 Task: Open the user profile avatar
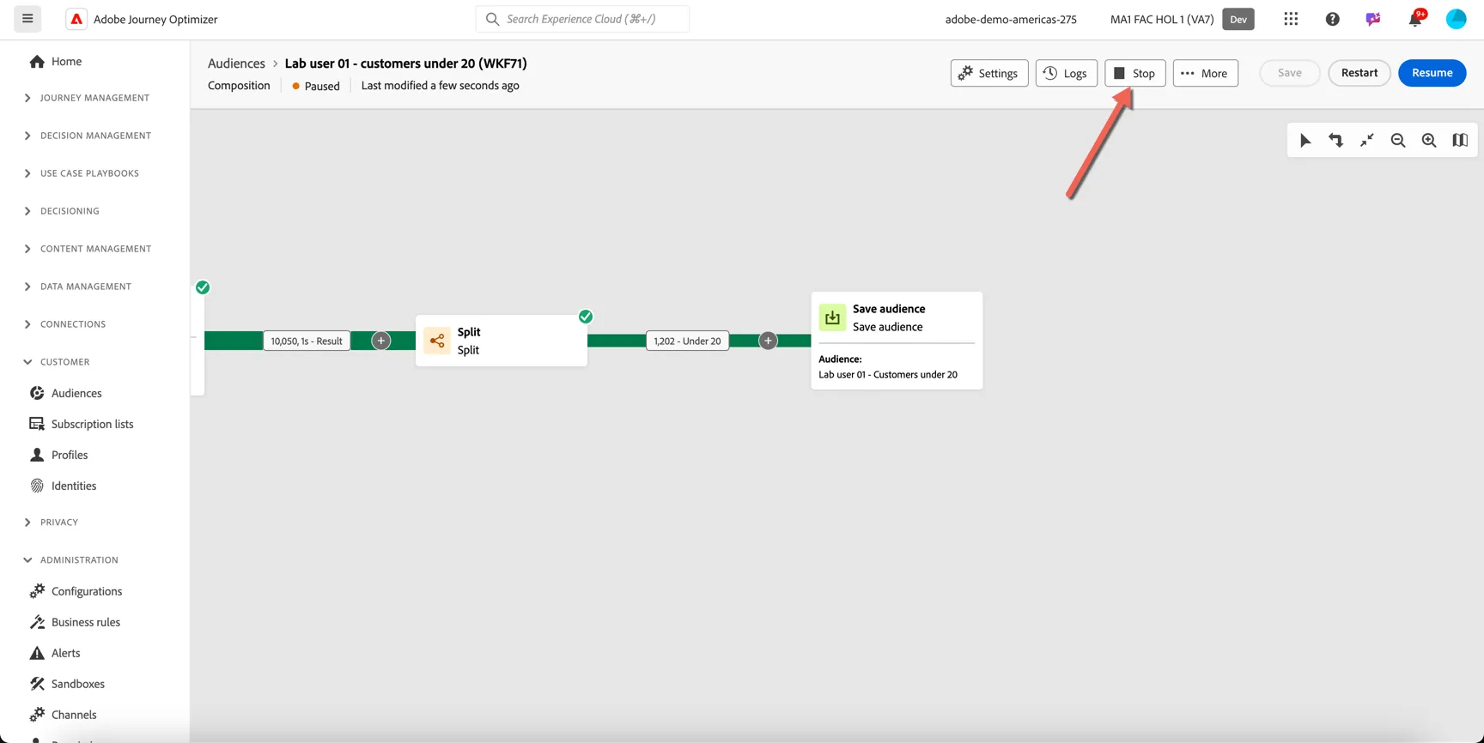click(1456, 19)
